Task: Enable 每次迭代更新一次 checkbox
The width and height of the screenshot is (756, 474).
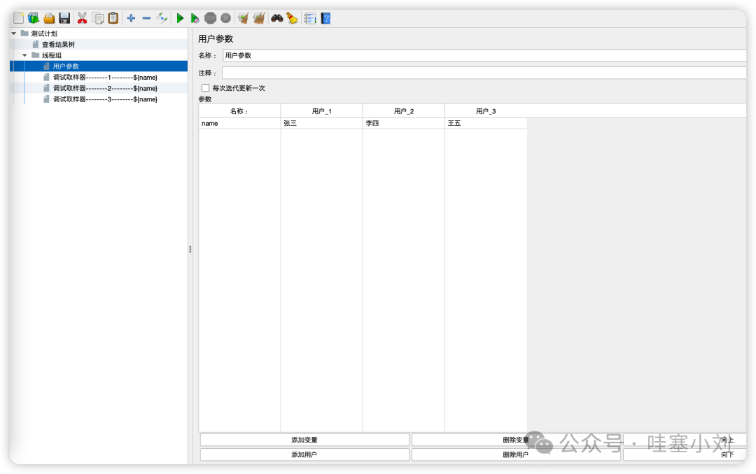Action: [x=205, y=88]
